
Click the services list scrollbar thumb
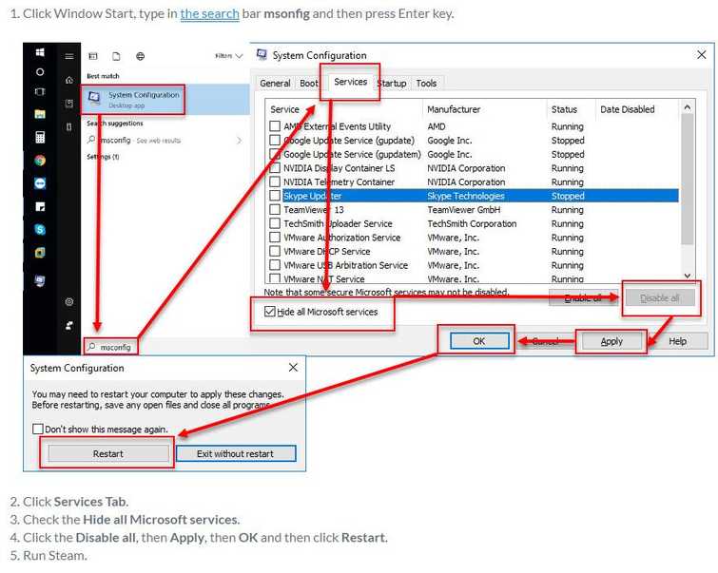coord(687,180)
